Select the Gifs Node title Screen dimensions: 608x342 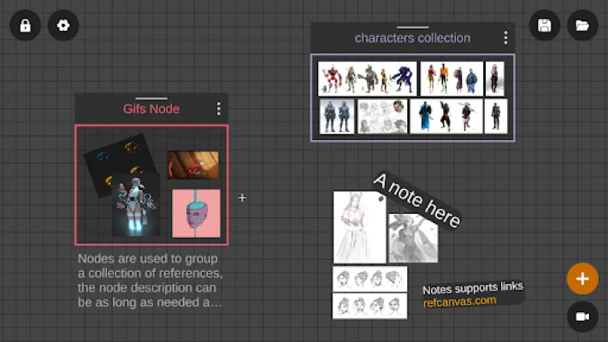(151, 109)
